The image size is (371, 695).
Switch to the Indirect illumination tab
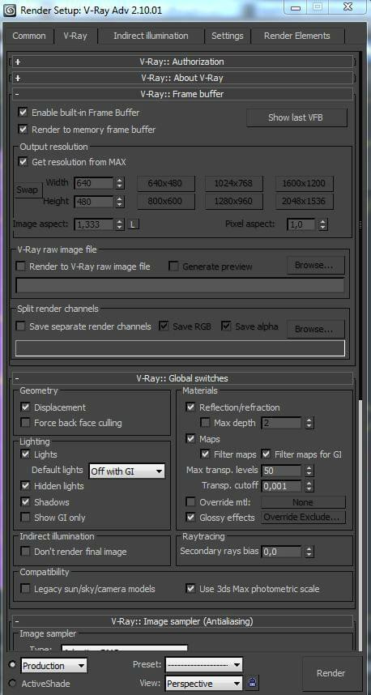point(151,36)
